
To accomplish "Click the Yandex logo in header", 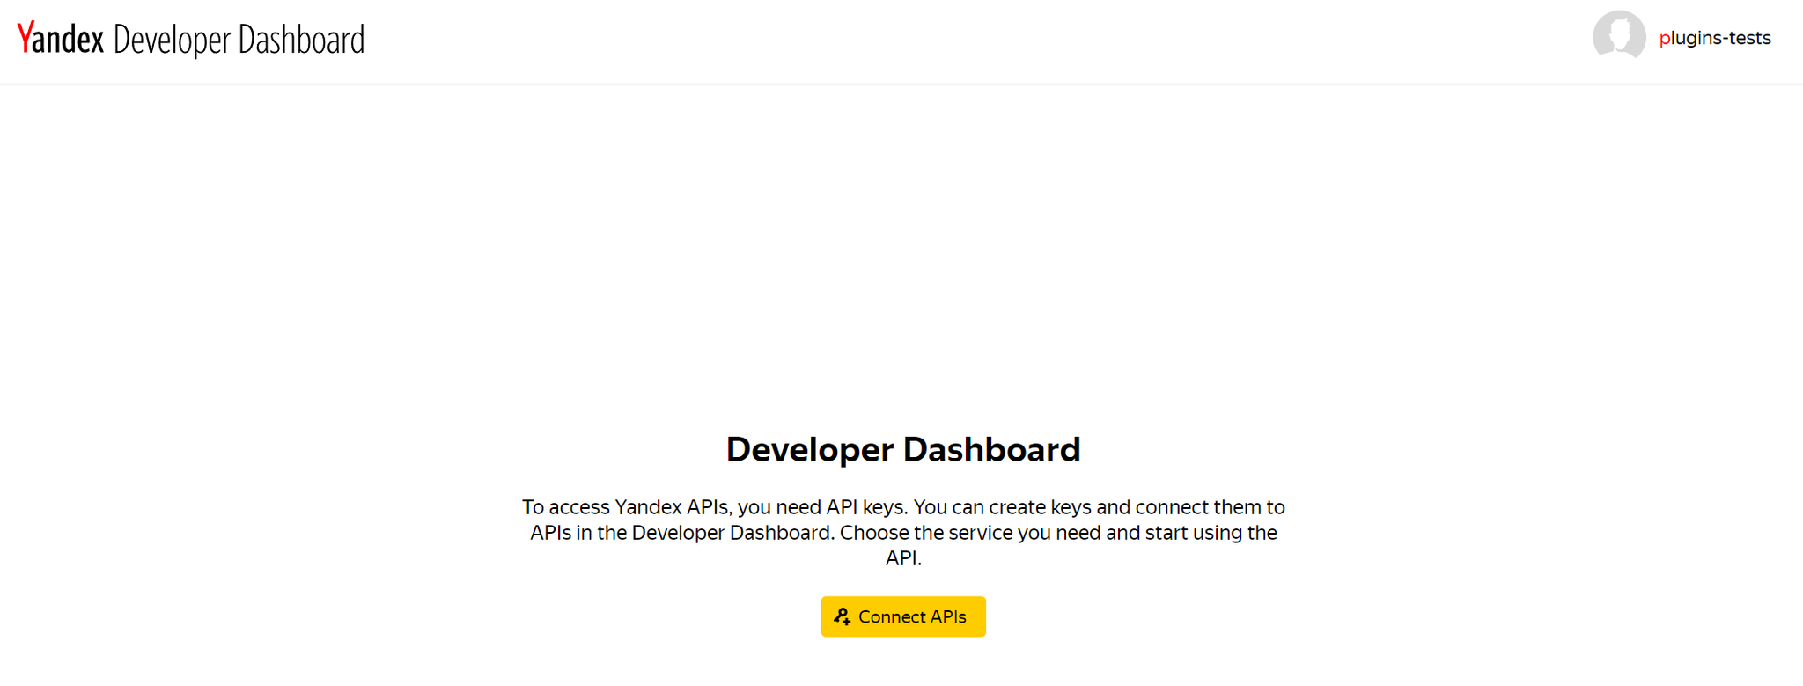I will pos(61,39).
